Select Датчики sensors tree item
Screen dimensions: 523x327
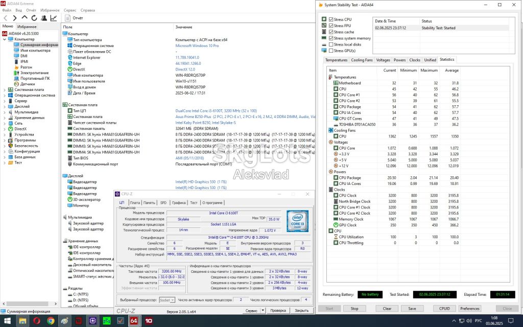tap(28, 84)
